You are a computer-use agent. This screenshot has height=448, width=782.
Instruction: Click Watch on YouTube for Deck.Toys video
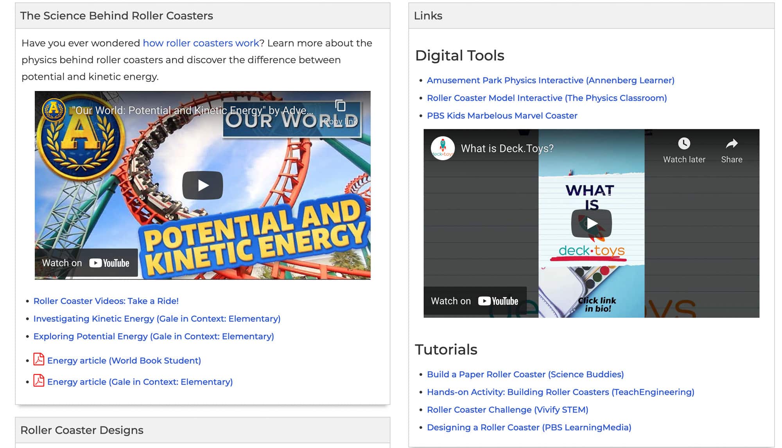tap(475, 301)
